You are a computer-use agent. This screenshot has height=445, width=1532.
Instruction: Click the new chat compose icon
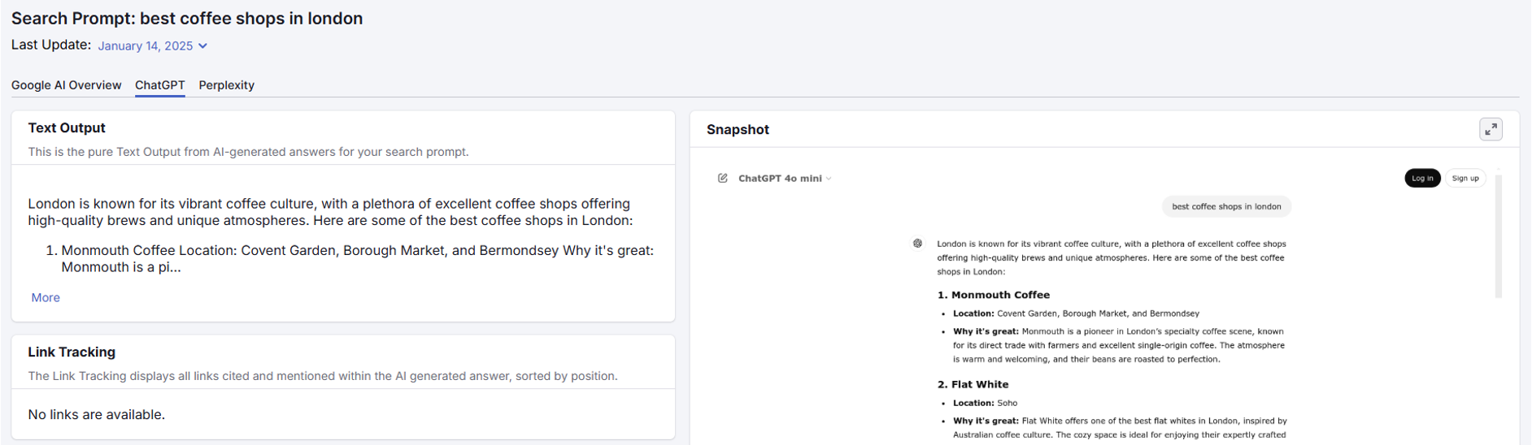click(722, 178)
